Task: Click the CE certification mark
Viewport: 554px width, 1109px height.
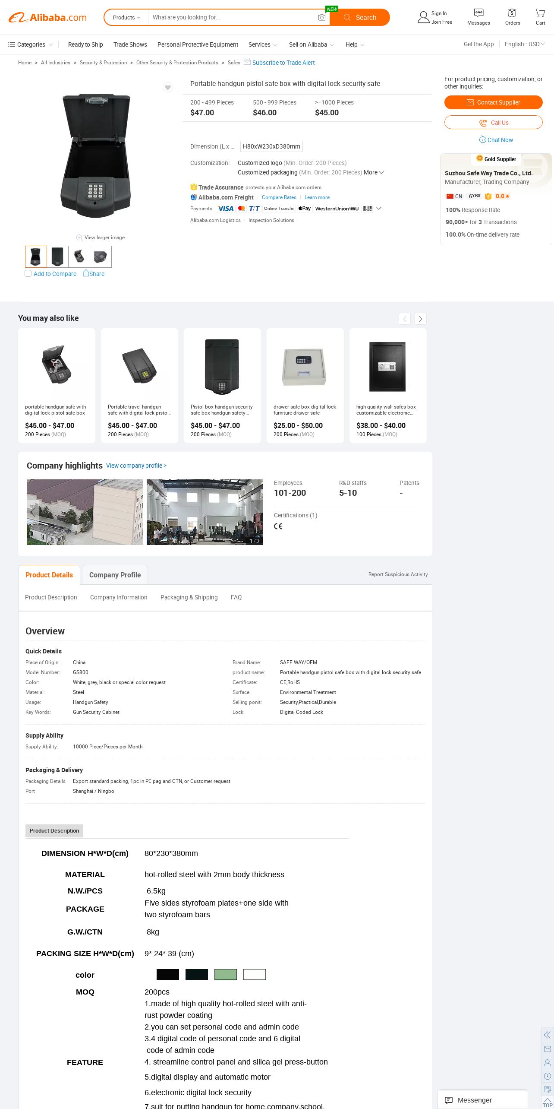Action: click(x=278, y=526)
